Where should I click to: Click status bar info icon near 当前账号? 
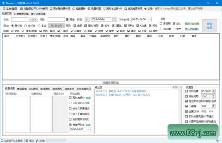pos(2,141)
